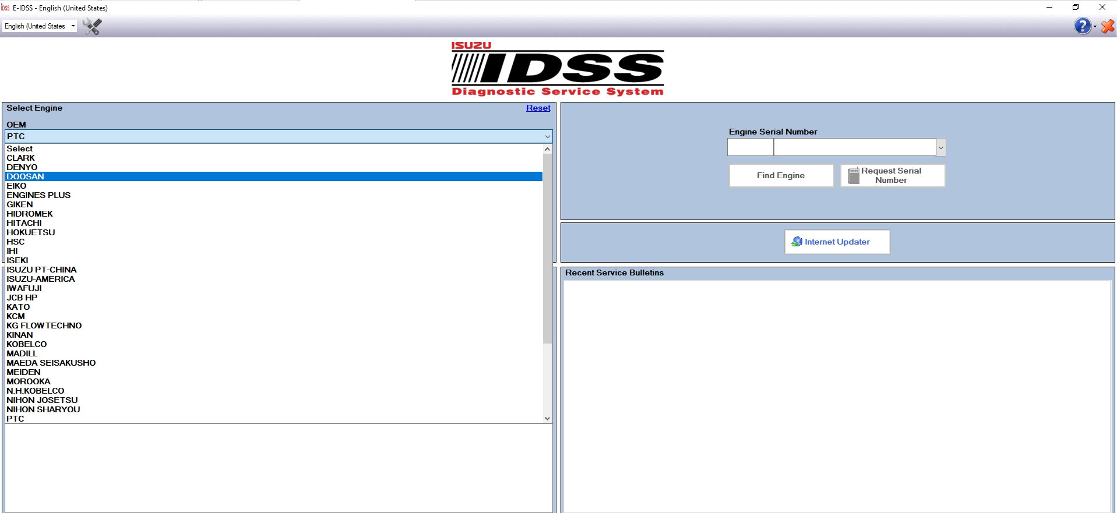Select IWAFUJI from the OEM list
The image size is (1117, 513).
[274, 288]
